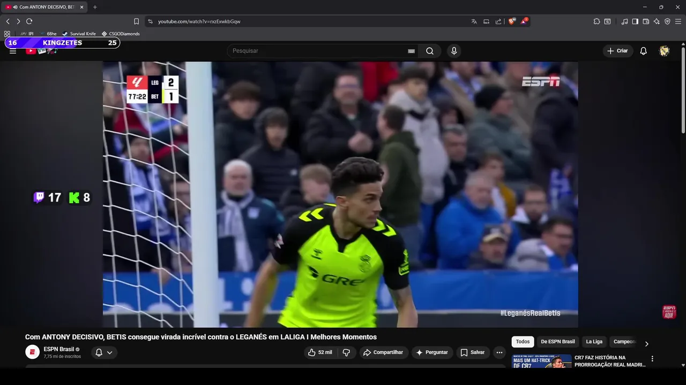Open Brave Rewards triangle icon
Viewport: 686px width, 385px height.
[524, 21]
